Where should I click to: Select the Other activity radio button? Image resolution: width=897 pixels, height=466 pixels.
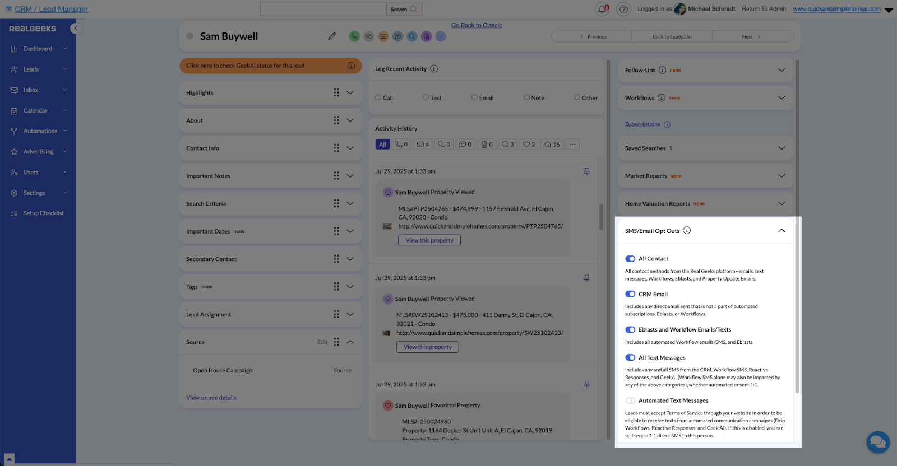(577, 97)
